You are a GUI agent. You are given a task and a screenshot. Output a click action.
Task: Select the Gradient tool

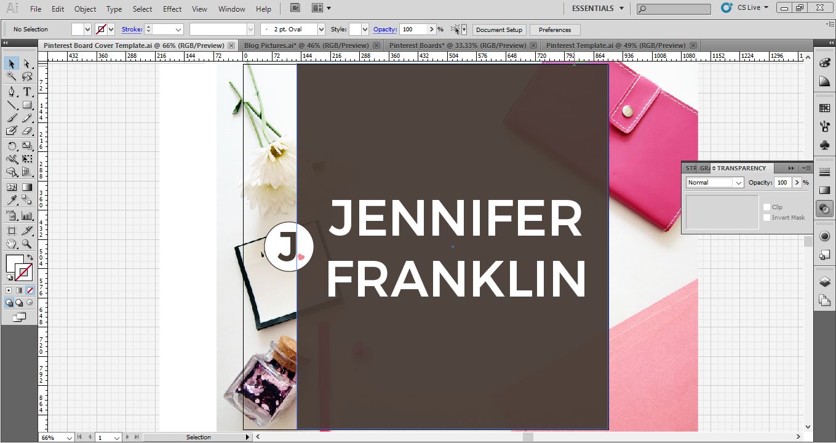coord(27,187)
